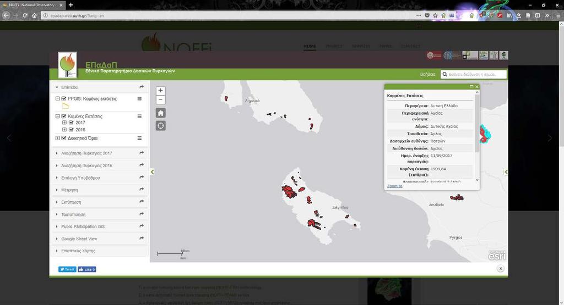Go back with browser back arrow

coord(6,15)
